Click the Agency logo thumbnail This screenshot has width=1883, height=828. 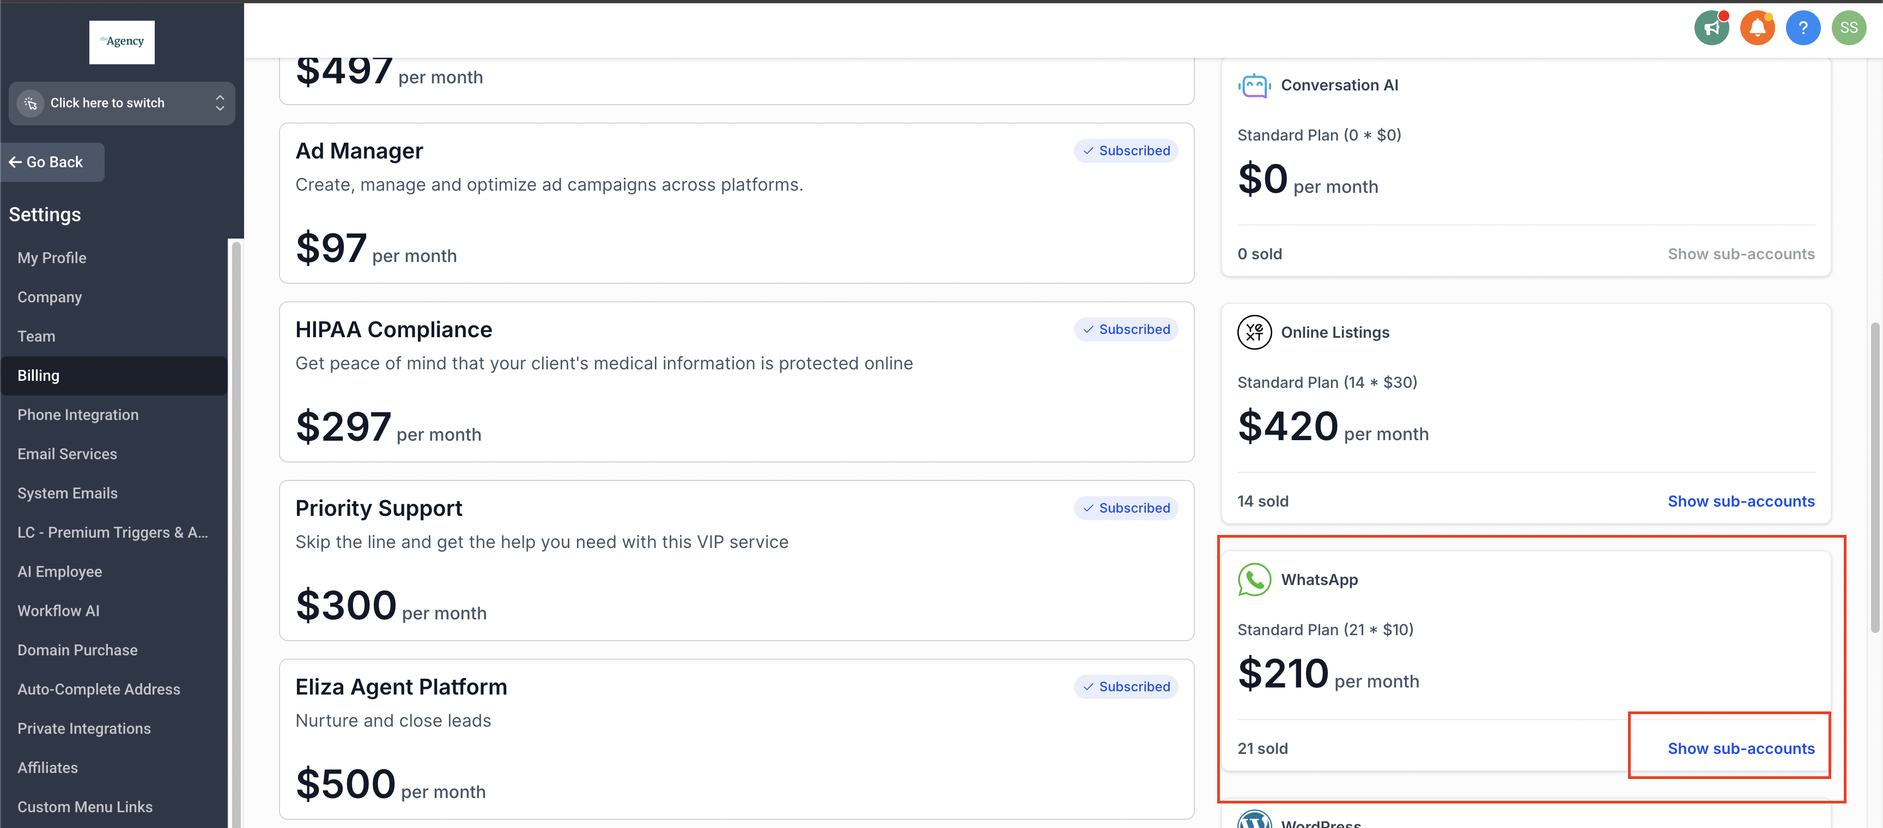click(122, 41)
